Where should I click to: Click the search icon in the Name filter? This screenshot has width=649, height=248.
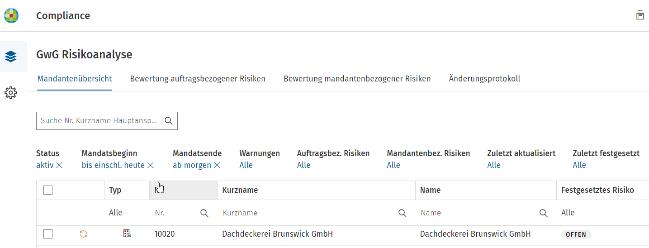click(544, 213)
